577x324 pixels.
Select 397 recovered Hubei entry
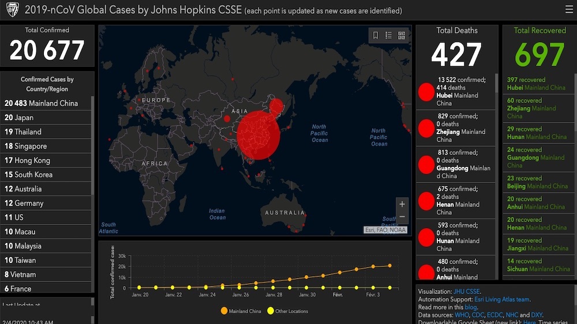coord(539,83)
